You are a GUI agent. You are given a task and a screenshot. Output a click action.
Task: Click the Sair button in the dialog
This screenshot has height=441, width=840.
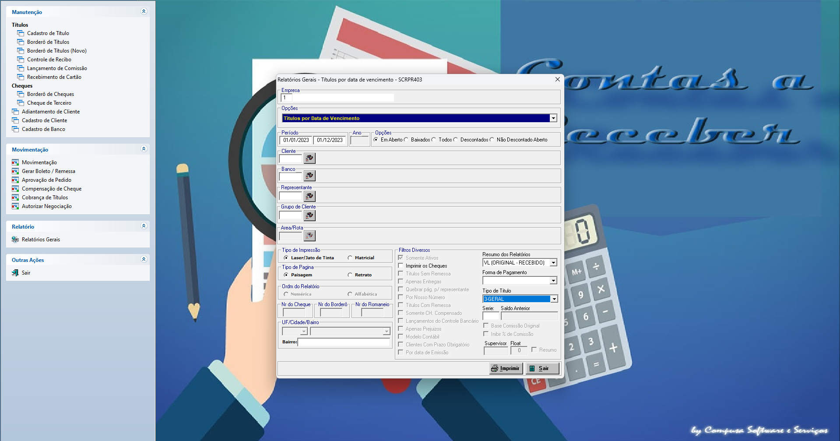click(542, 368)
